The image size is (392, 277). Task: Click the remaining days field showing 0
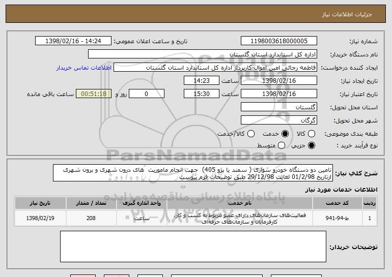click(x=147, y=94)
